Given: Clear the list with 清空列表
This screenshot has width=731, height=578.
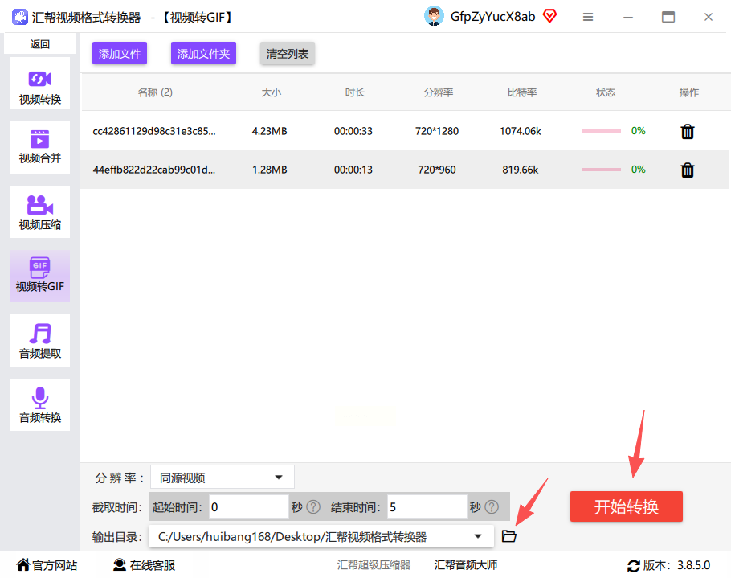Looking at the screenshot, I should coord(288,54).
